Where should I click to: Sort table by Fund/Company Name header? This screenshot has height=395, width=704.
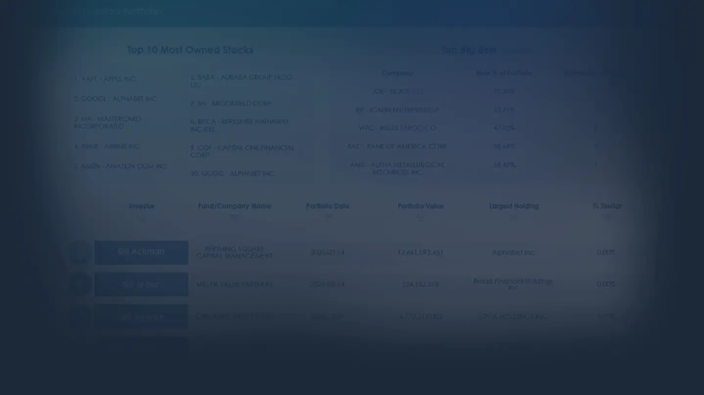coord(235,206)
